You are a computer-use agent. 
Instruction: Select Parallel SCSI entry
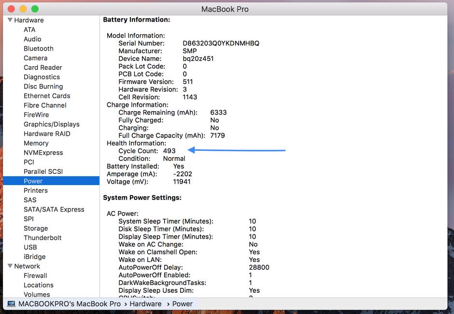(43, 171)
